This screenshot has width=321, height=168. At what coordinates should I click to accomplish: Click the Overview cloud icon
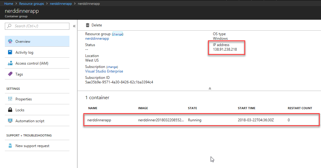click(x=10, y=41)
